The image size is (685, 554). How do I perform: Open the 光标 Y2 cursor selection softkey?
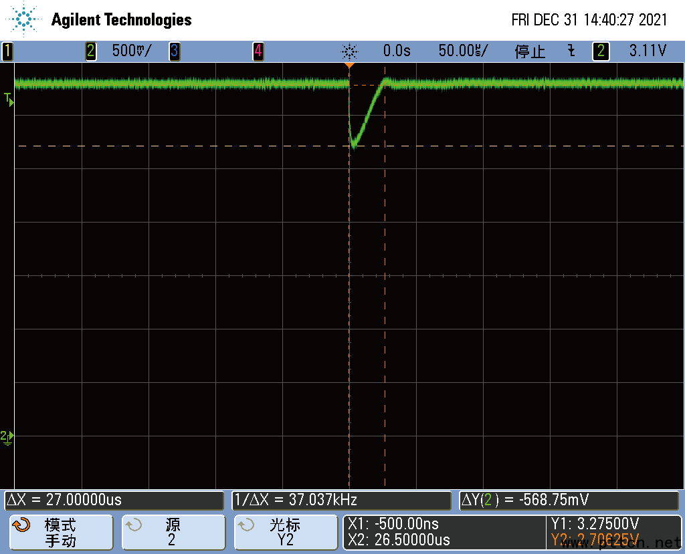(285, 533)
